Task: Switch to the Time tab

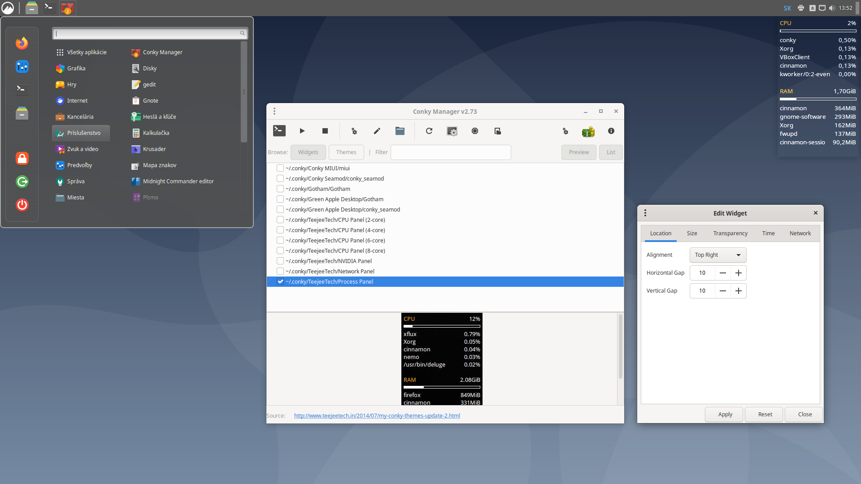Action: tap(768, 233)
